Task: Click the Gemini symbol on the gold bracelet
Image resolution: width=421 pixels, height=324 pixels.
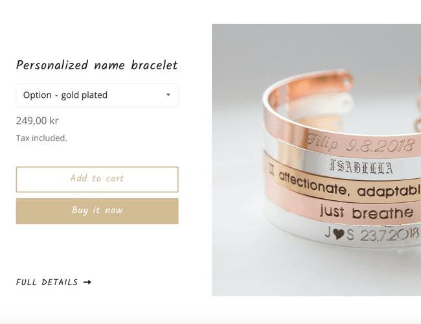Action: pyautogui.click(x=272, y=170)
